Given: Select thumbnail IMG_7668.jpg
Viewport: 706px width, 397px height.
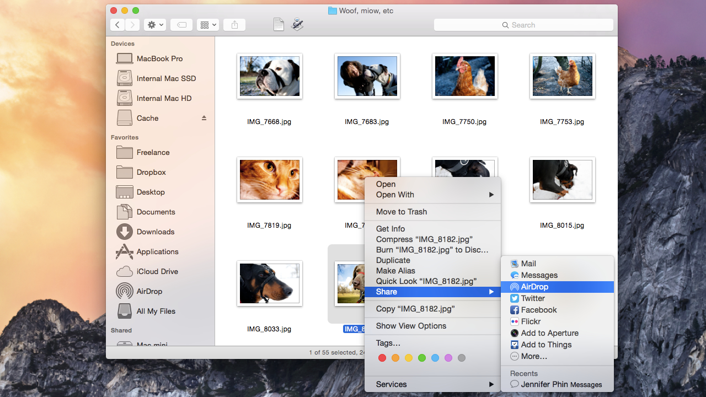Looking at the screenshot, I should pos(270,76).
